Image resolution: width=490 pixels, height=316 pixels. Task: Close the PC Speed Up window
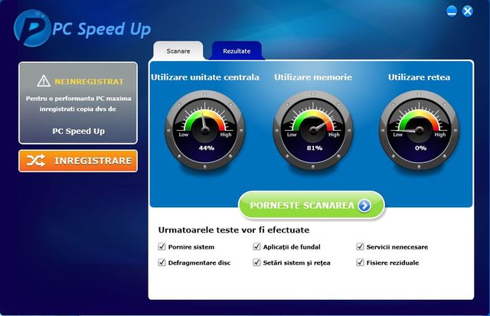tap(468, 11)
